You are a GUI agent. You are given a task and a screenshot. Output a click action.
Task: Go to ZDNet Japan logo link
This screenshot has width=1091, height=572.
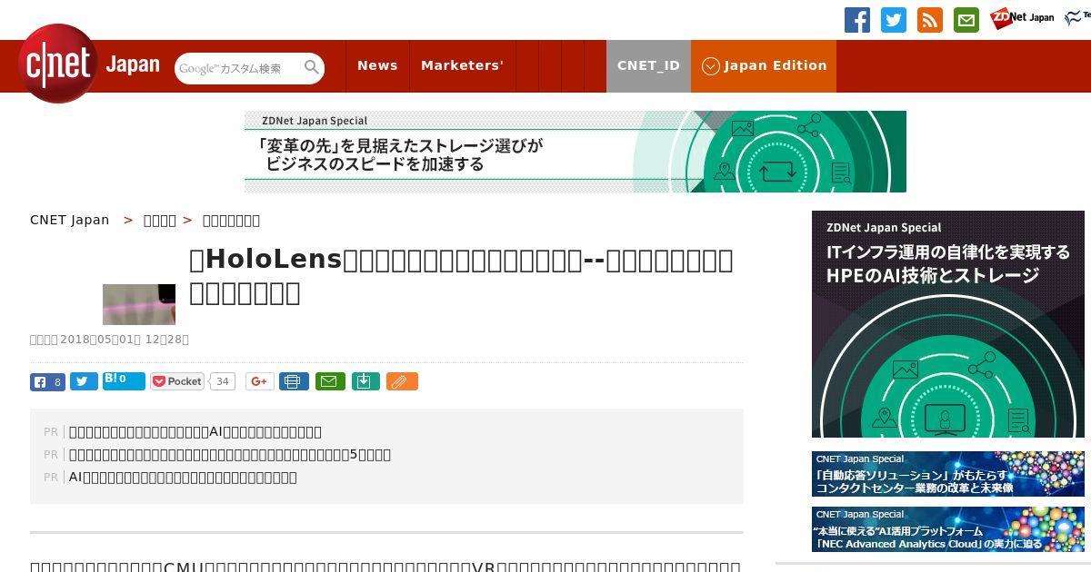click(x=1022, y=18)
